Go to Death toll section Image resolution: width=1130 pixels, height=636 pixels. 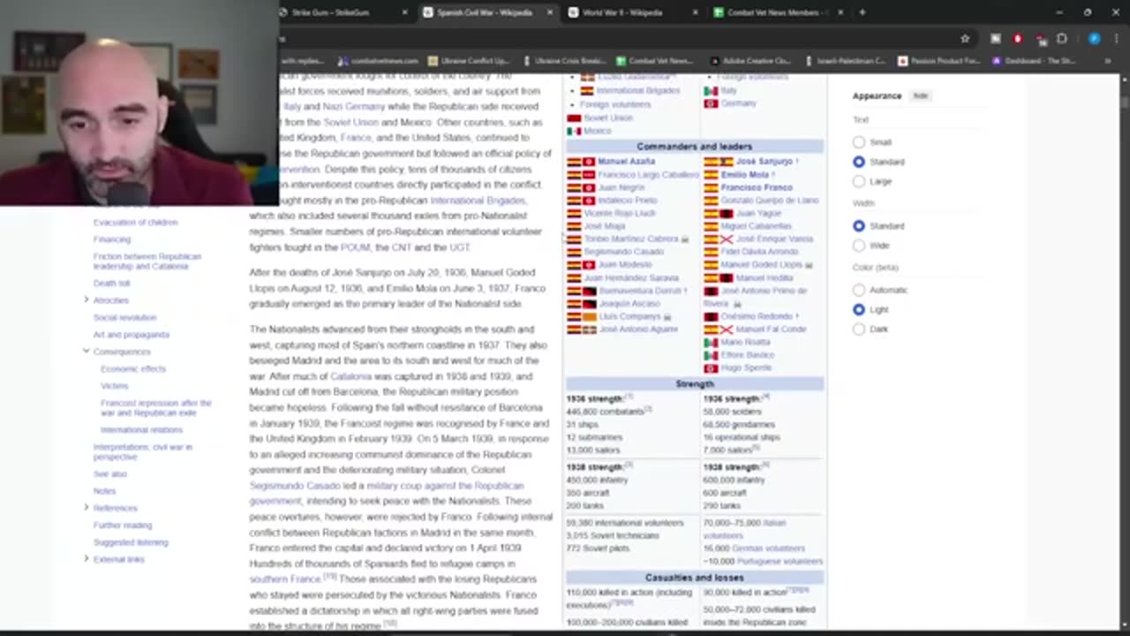pyautogui.click(x=111, y=284)
